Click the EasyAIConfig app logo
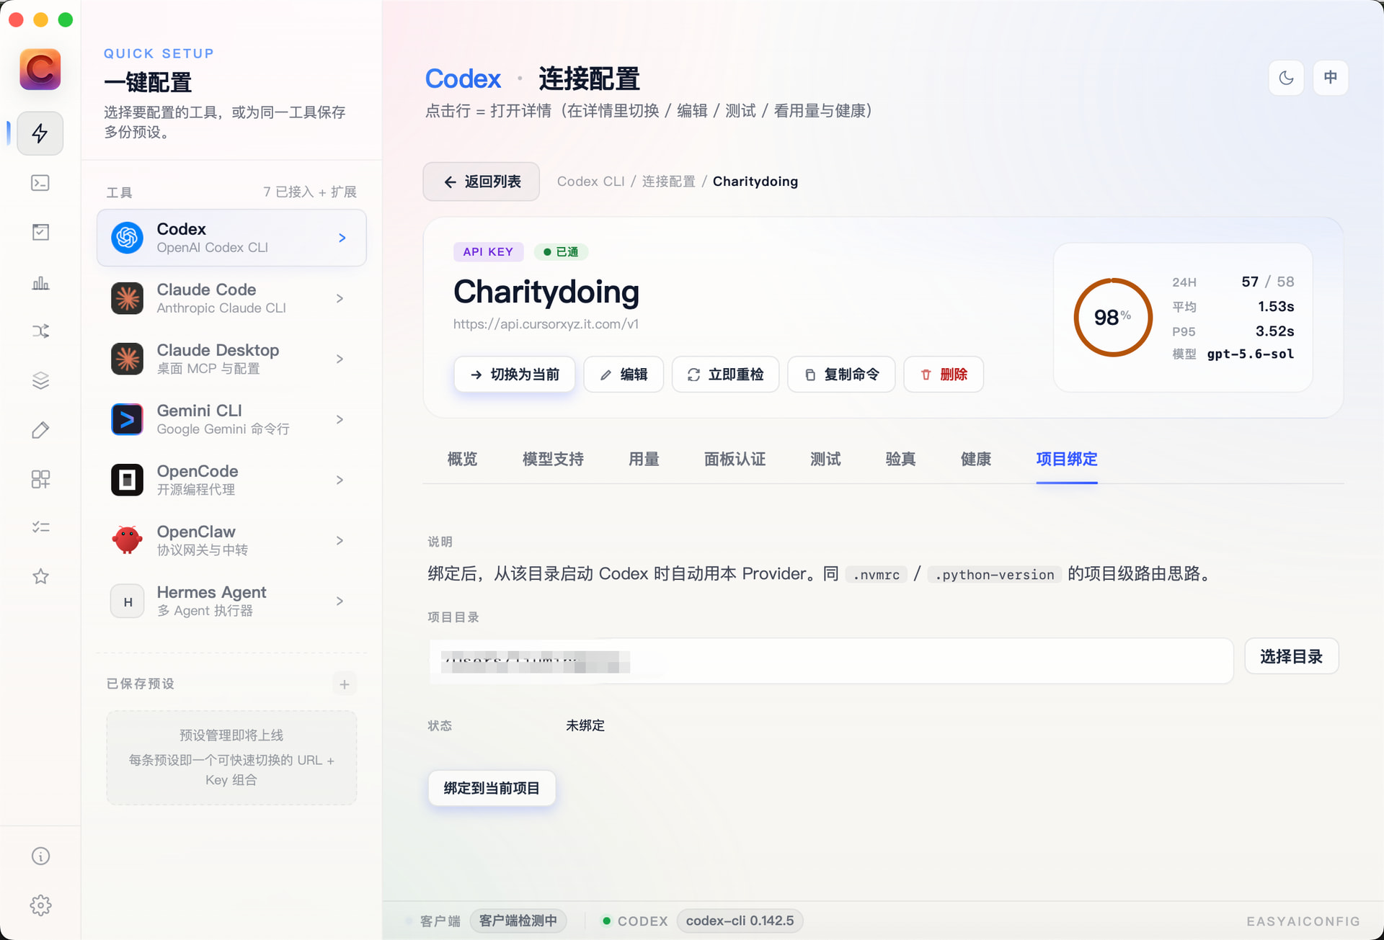Viewport: 1384px width, 940px height. click(x=40, y=69)
